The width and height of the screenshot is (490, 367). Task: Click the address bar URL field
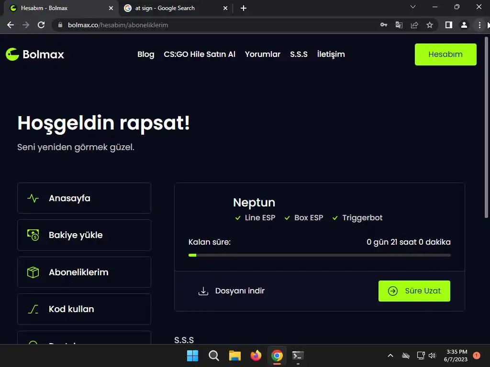tap(216, 25)
